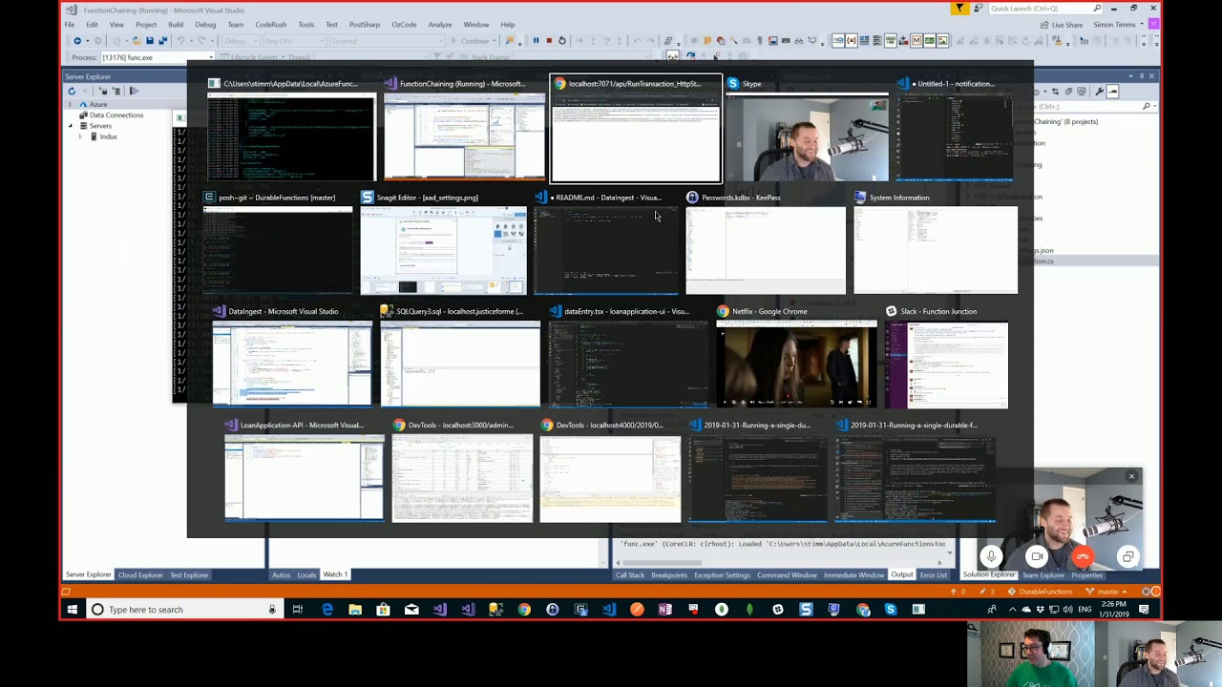This screenshot has width=1222, height=687.
Task: Select the AzureFunc console window thumbnail
Action: point(291,138)
